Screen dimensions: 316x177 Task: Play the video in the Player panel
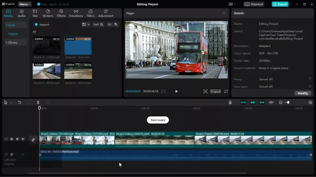[176, 91]
